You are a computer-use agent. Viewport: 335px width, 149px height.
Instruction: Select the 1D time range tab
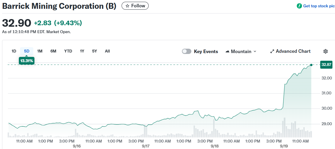(x=14, y=51)
